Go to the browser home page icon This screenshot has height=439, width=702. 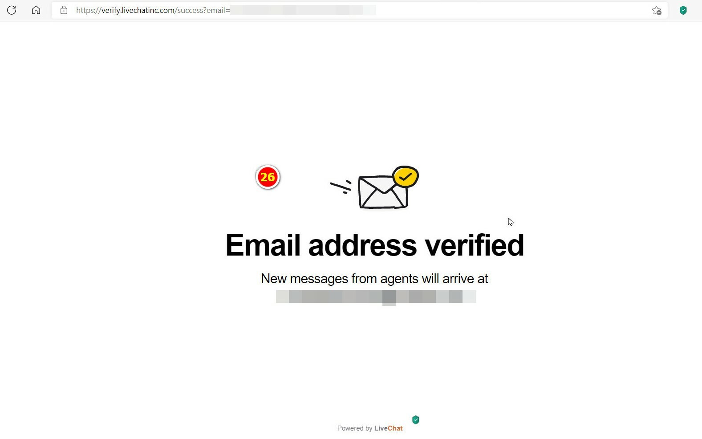(x=36, y=10)
